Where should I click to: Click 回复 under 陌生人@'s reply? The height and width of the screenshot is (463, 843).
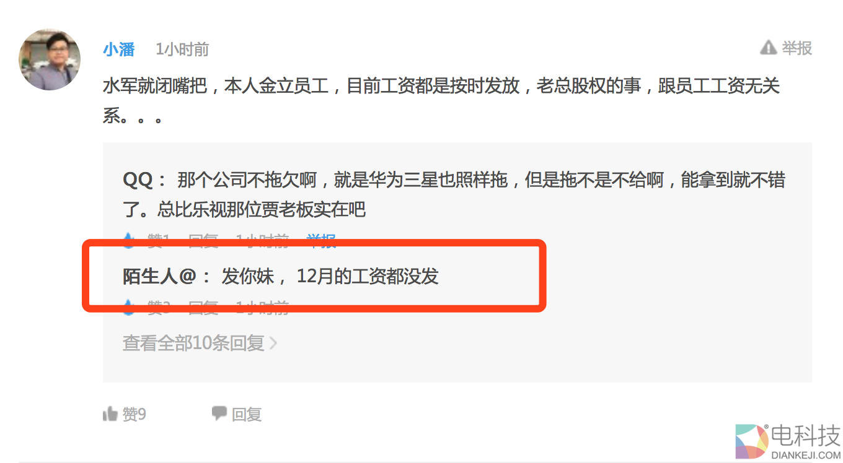click(x=203, y=308)
